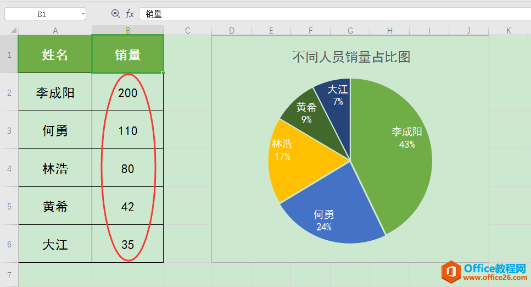Open the Name Box dropdown arrow

(x=83, y=14)
